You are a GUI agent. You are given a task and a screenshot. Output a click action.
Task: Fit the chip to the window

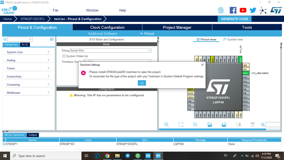pyautogui.click(x=181, y=124)
